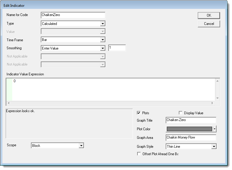
Task: Enable the Display Value checkbox
Action: [181, 113]
